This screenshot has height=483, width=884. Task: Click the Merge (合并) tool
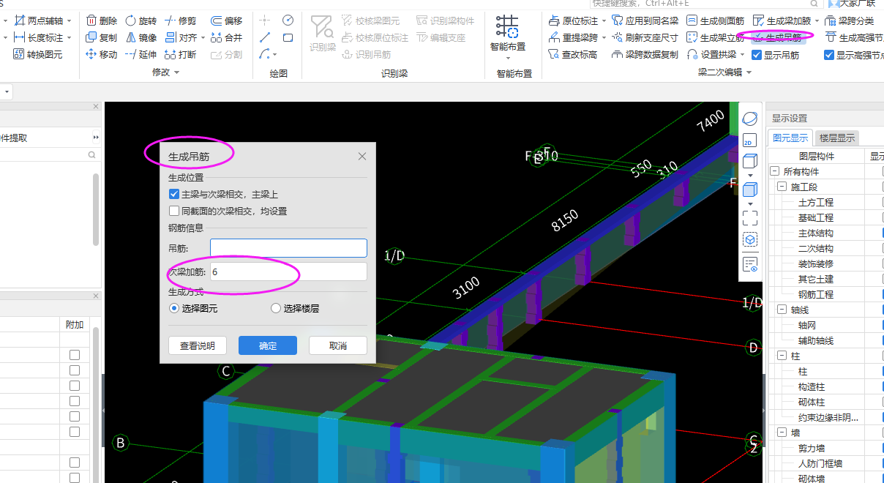(x=226, y=37)
